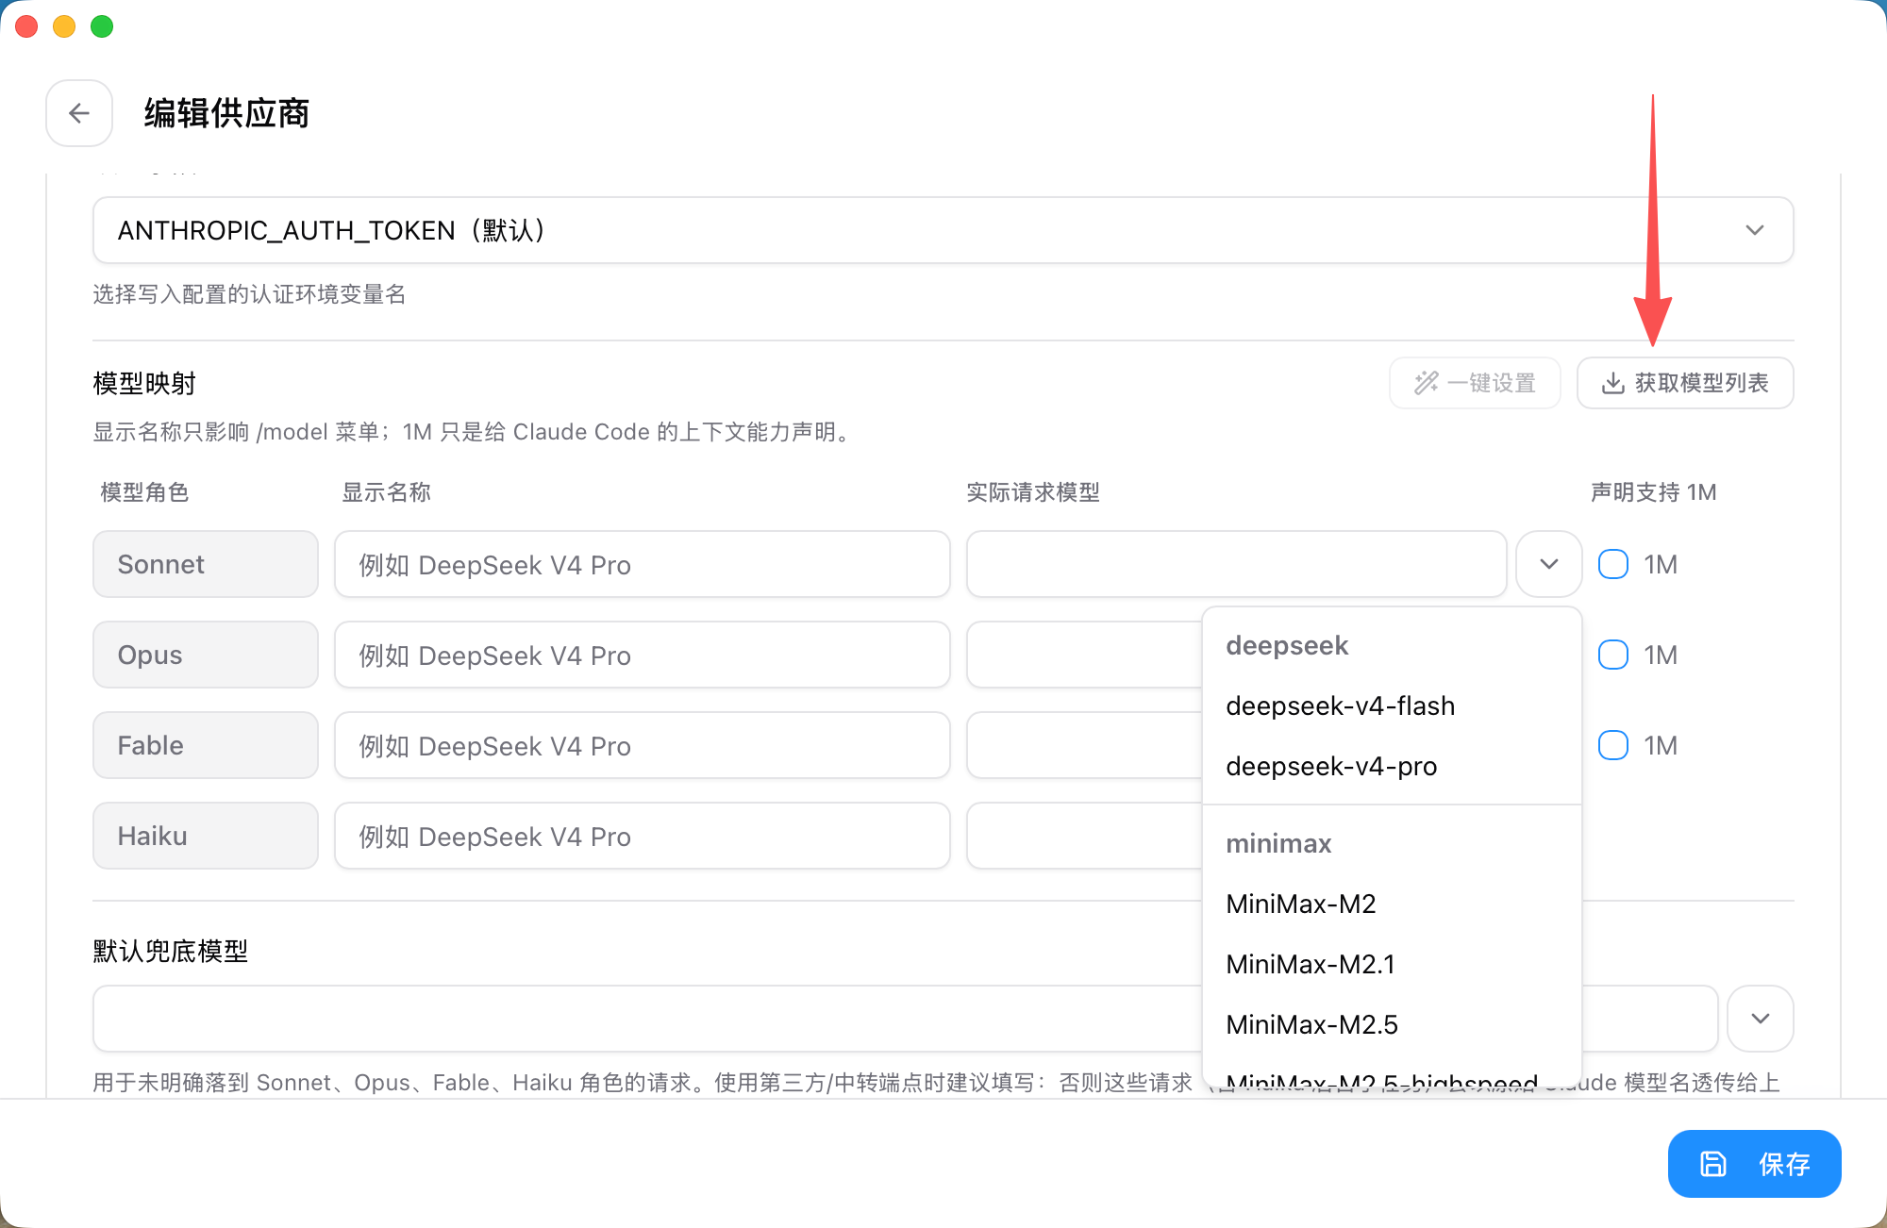Viewport: 1887px width, 1228px height.
Task: Click the 编辑供应商 page title
Action: (x=226, y=113)
